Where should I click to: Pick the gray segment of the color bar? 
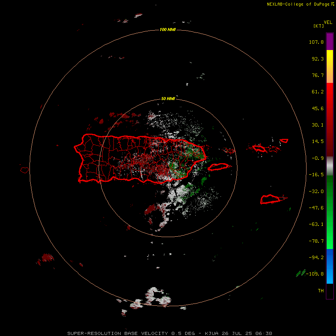coord(330,166)
